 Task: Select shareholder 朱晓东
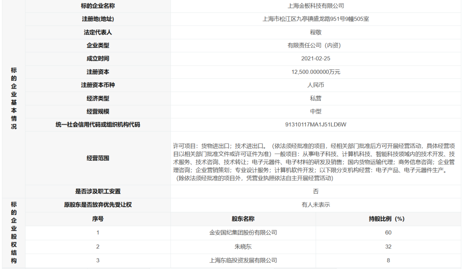[x=243, y=247]
